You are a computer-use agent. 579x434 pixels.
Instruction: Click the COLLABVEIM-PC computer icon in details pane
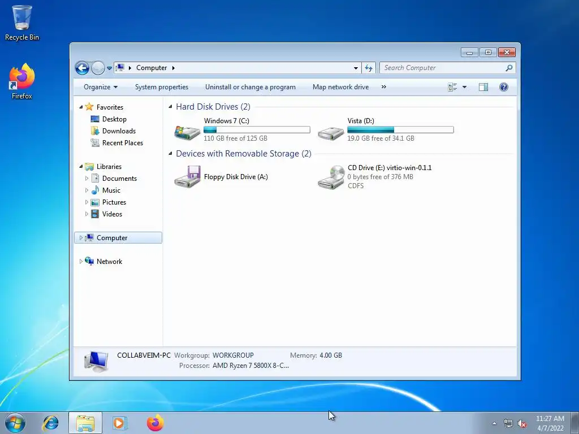96,361
